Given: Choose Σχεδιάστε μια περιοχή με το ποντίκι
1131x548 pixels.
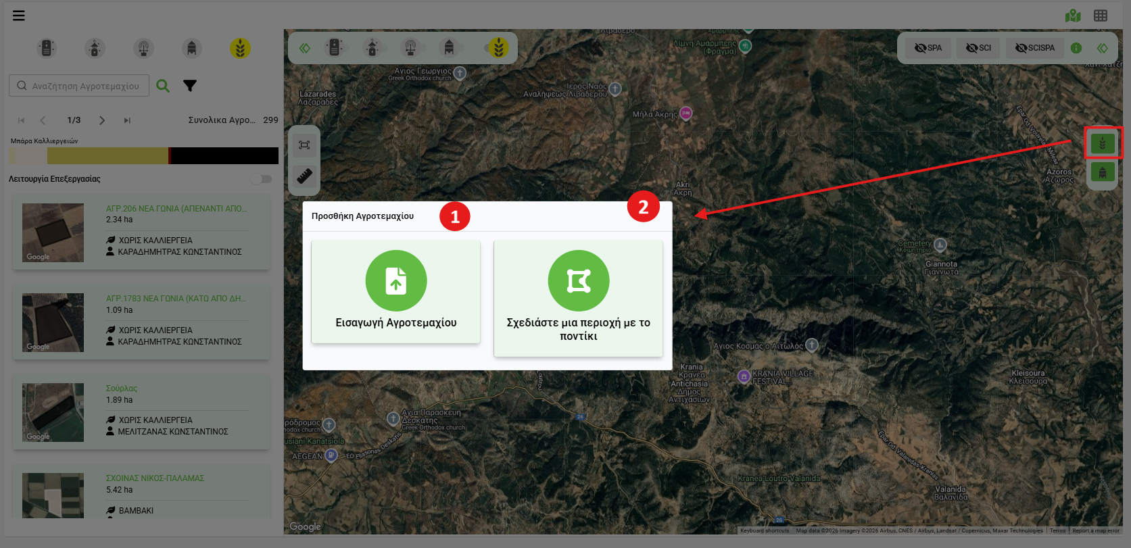Looking at the screenshot, I should (578, 298).
